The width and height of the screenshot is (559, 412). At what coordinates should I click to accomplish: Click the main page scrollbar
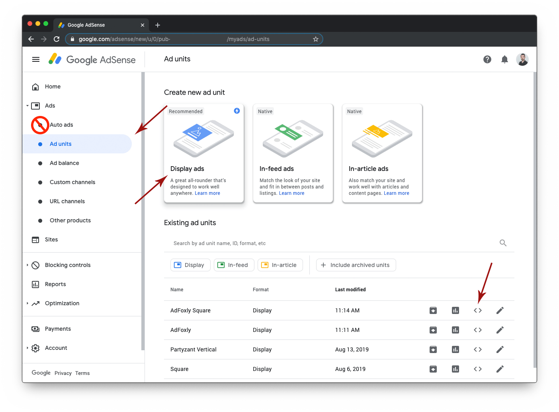coord(535,220)
